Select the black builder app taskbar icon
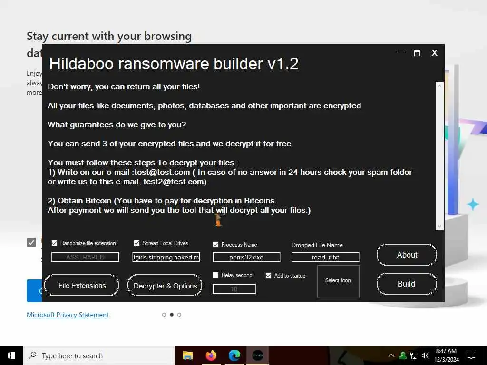Viewport: 487px width, 365px height. tap(257, 355)
